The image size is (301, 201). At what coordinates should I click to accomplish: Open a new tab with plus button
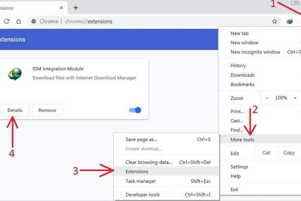pos(75,8)
